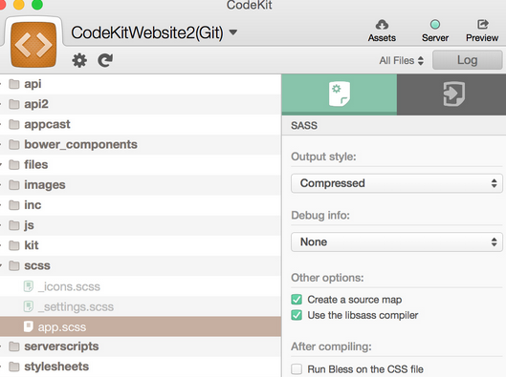This screenshot has height=377, width=506.
Task: Click the CodeKitWebsite2(Git) project title
Action: pos(147,32)
